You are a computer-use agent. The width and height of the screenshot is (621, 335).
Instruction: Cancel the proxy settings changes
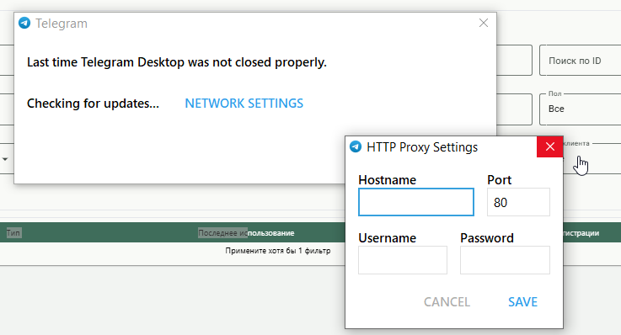(x=447, y=302)
